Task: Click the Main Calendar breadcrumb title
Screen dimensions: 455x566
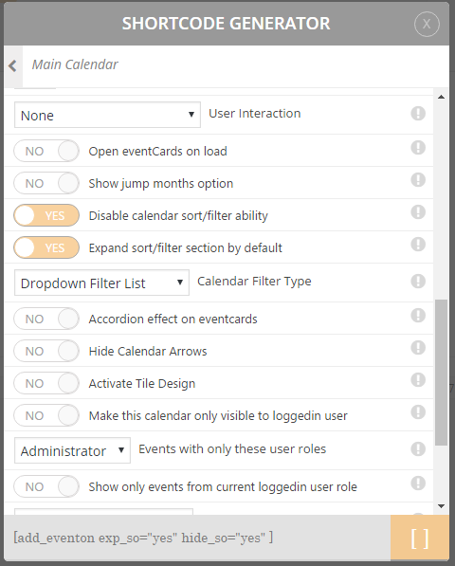Action: coord(75,64)
